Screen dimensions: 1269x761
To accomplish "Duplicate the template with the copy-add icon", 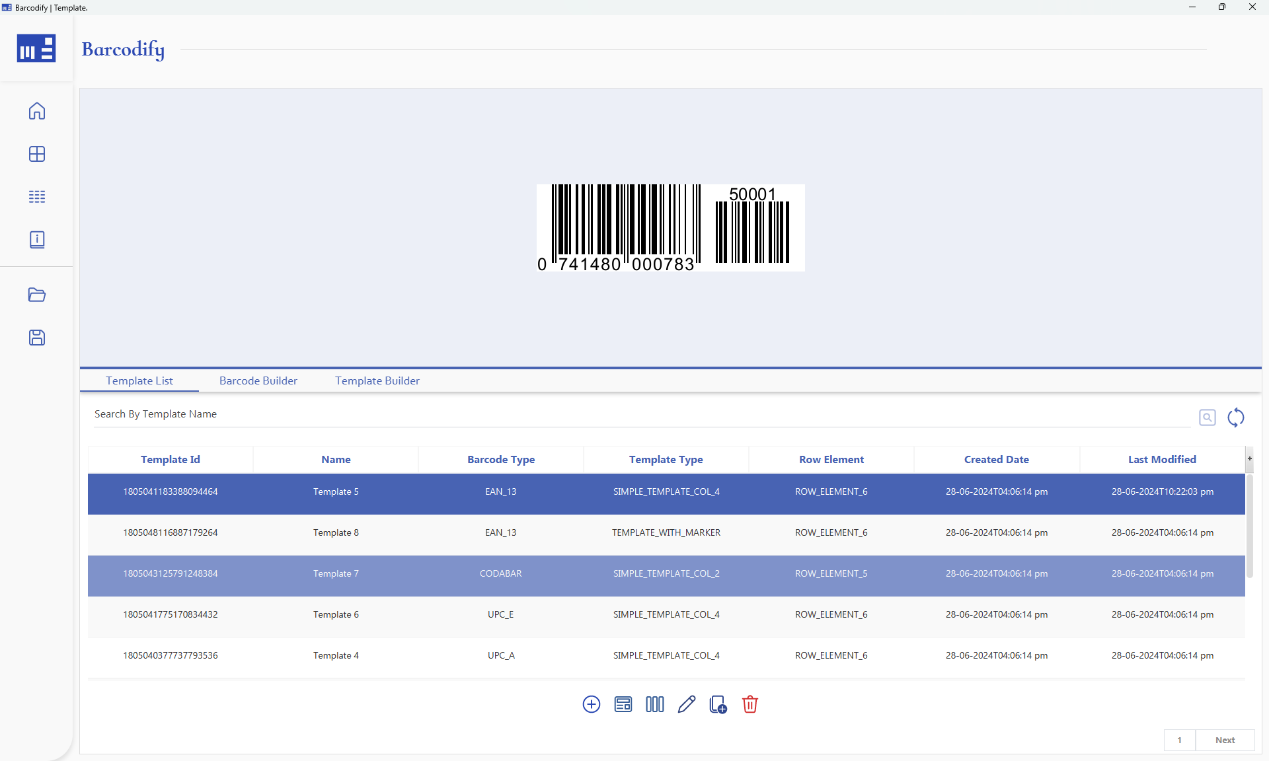I will tap(718, 704).
